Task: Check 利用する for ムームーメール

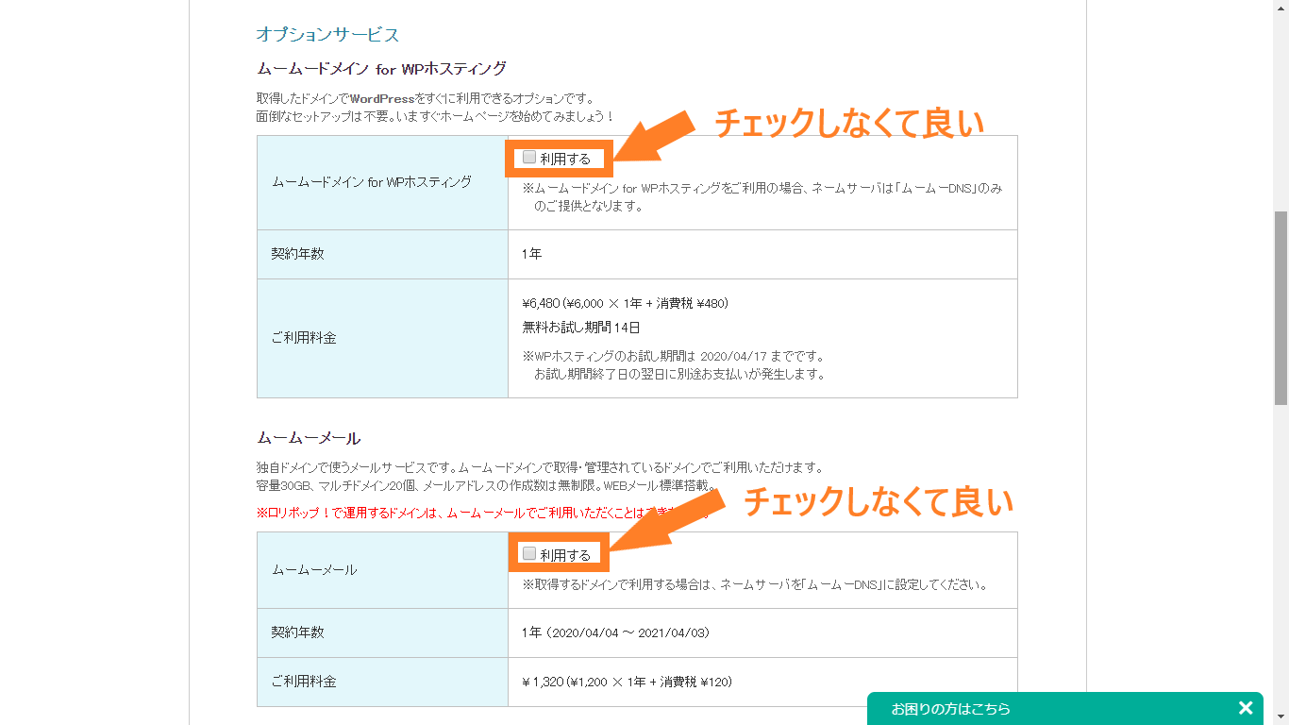Action: [529, 554]
